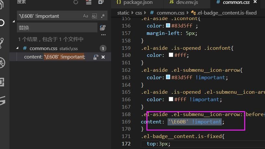Click css folder in the breadcrumb
Viewport: 265px width, 149px height.
[139, 13]
